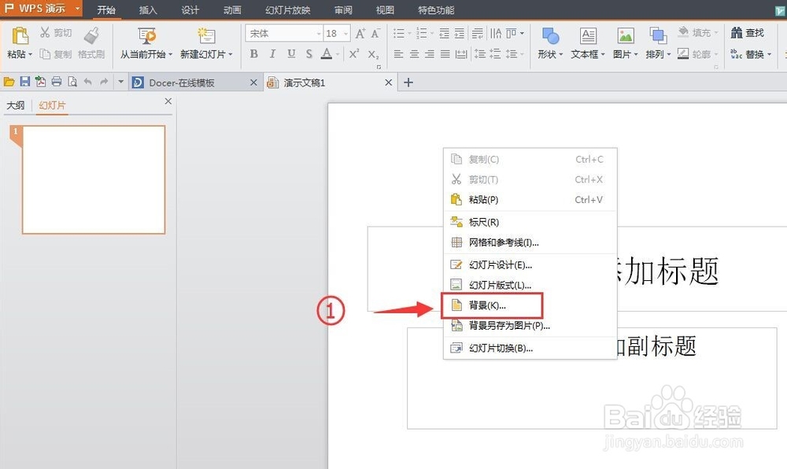Image resolution: width=787 pixels, height=469 pixels.
Task: Click the Fill (填充) button
Action: click(x=697, y=32)
